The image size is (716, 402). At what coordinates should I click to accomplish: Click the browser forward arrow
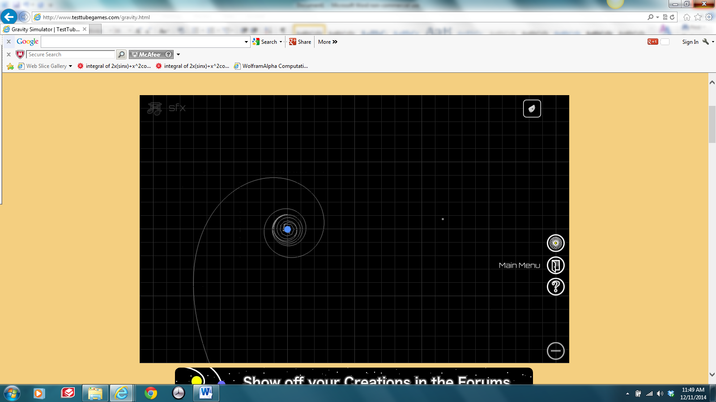point(24,17)
